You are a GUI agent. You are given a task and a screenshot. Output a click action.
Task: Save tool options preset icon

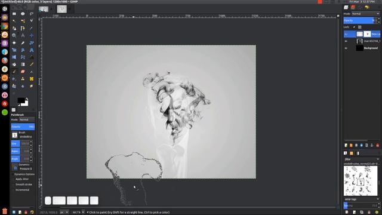[14, 212]
